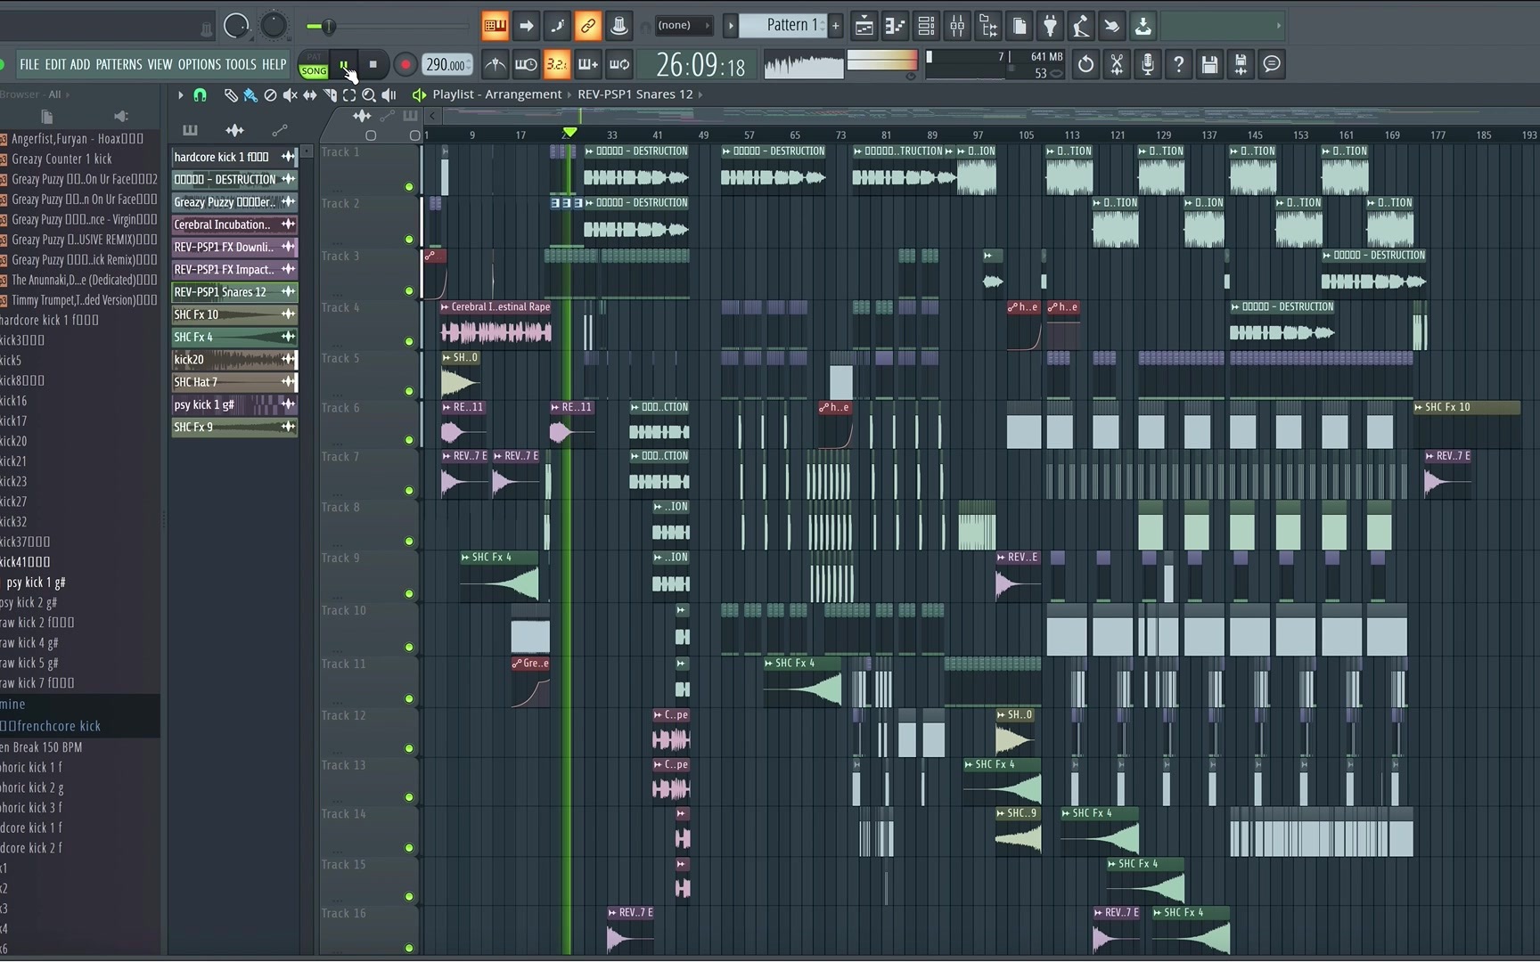Mute Track 16 green LED
This screenshot has height=962, width=1540.
coord(409,948)
